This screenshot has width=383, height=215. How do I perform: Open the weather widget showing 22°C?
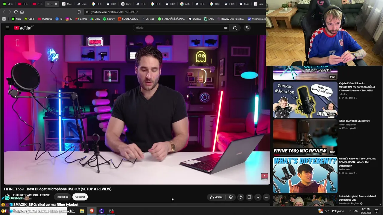tap(331, 211)
